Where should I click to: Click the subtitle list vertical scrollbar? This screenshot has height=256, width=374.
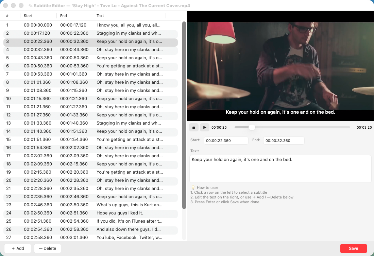tap(184, 115)
